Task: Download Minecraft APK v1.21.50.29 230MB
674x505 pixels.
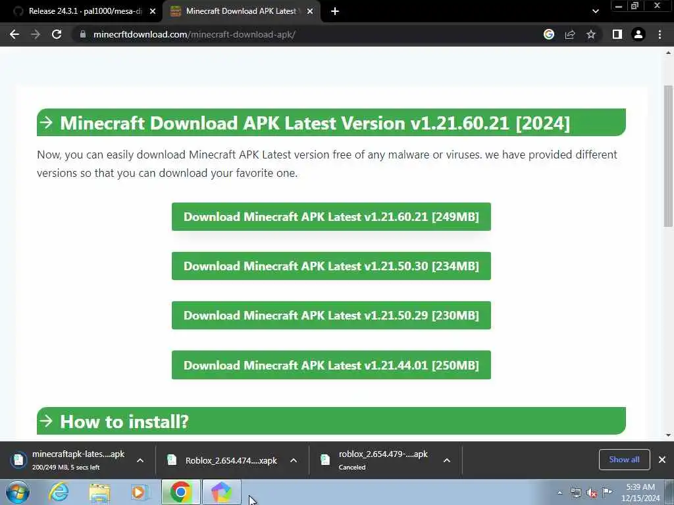Action: tap(331, 316)
